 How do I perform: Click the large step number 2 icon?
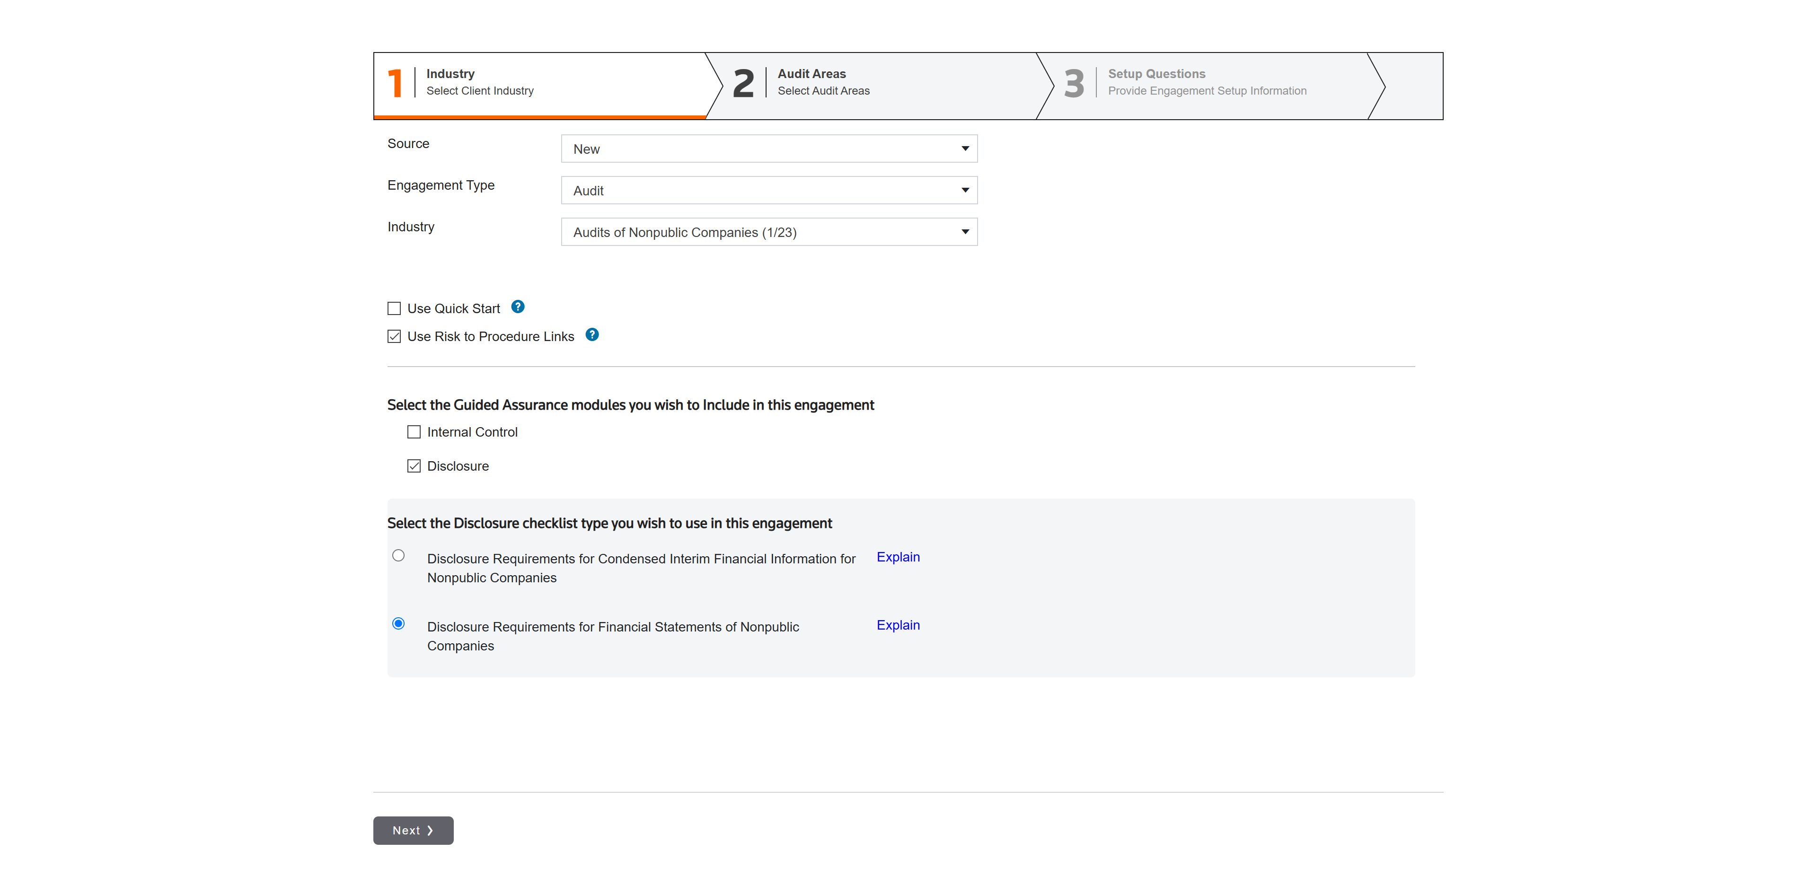743,83
